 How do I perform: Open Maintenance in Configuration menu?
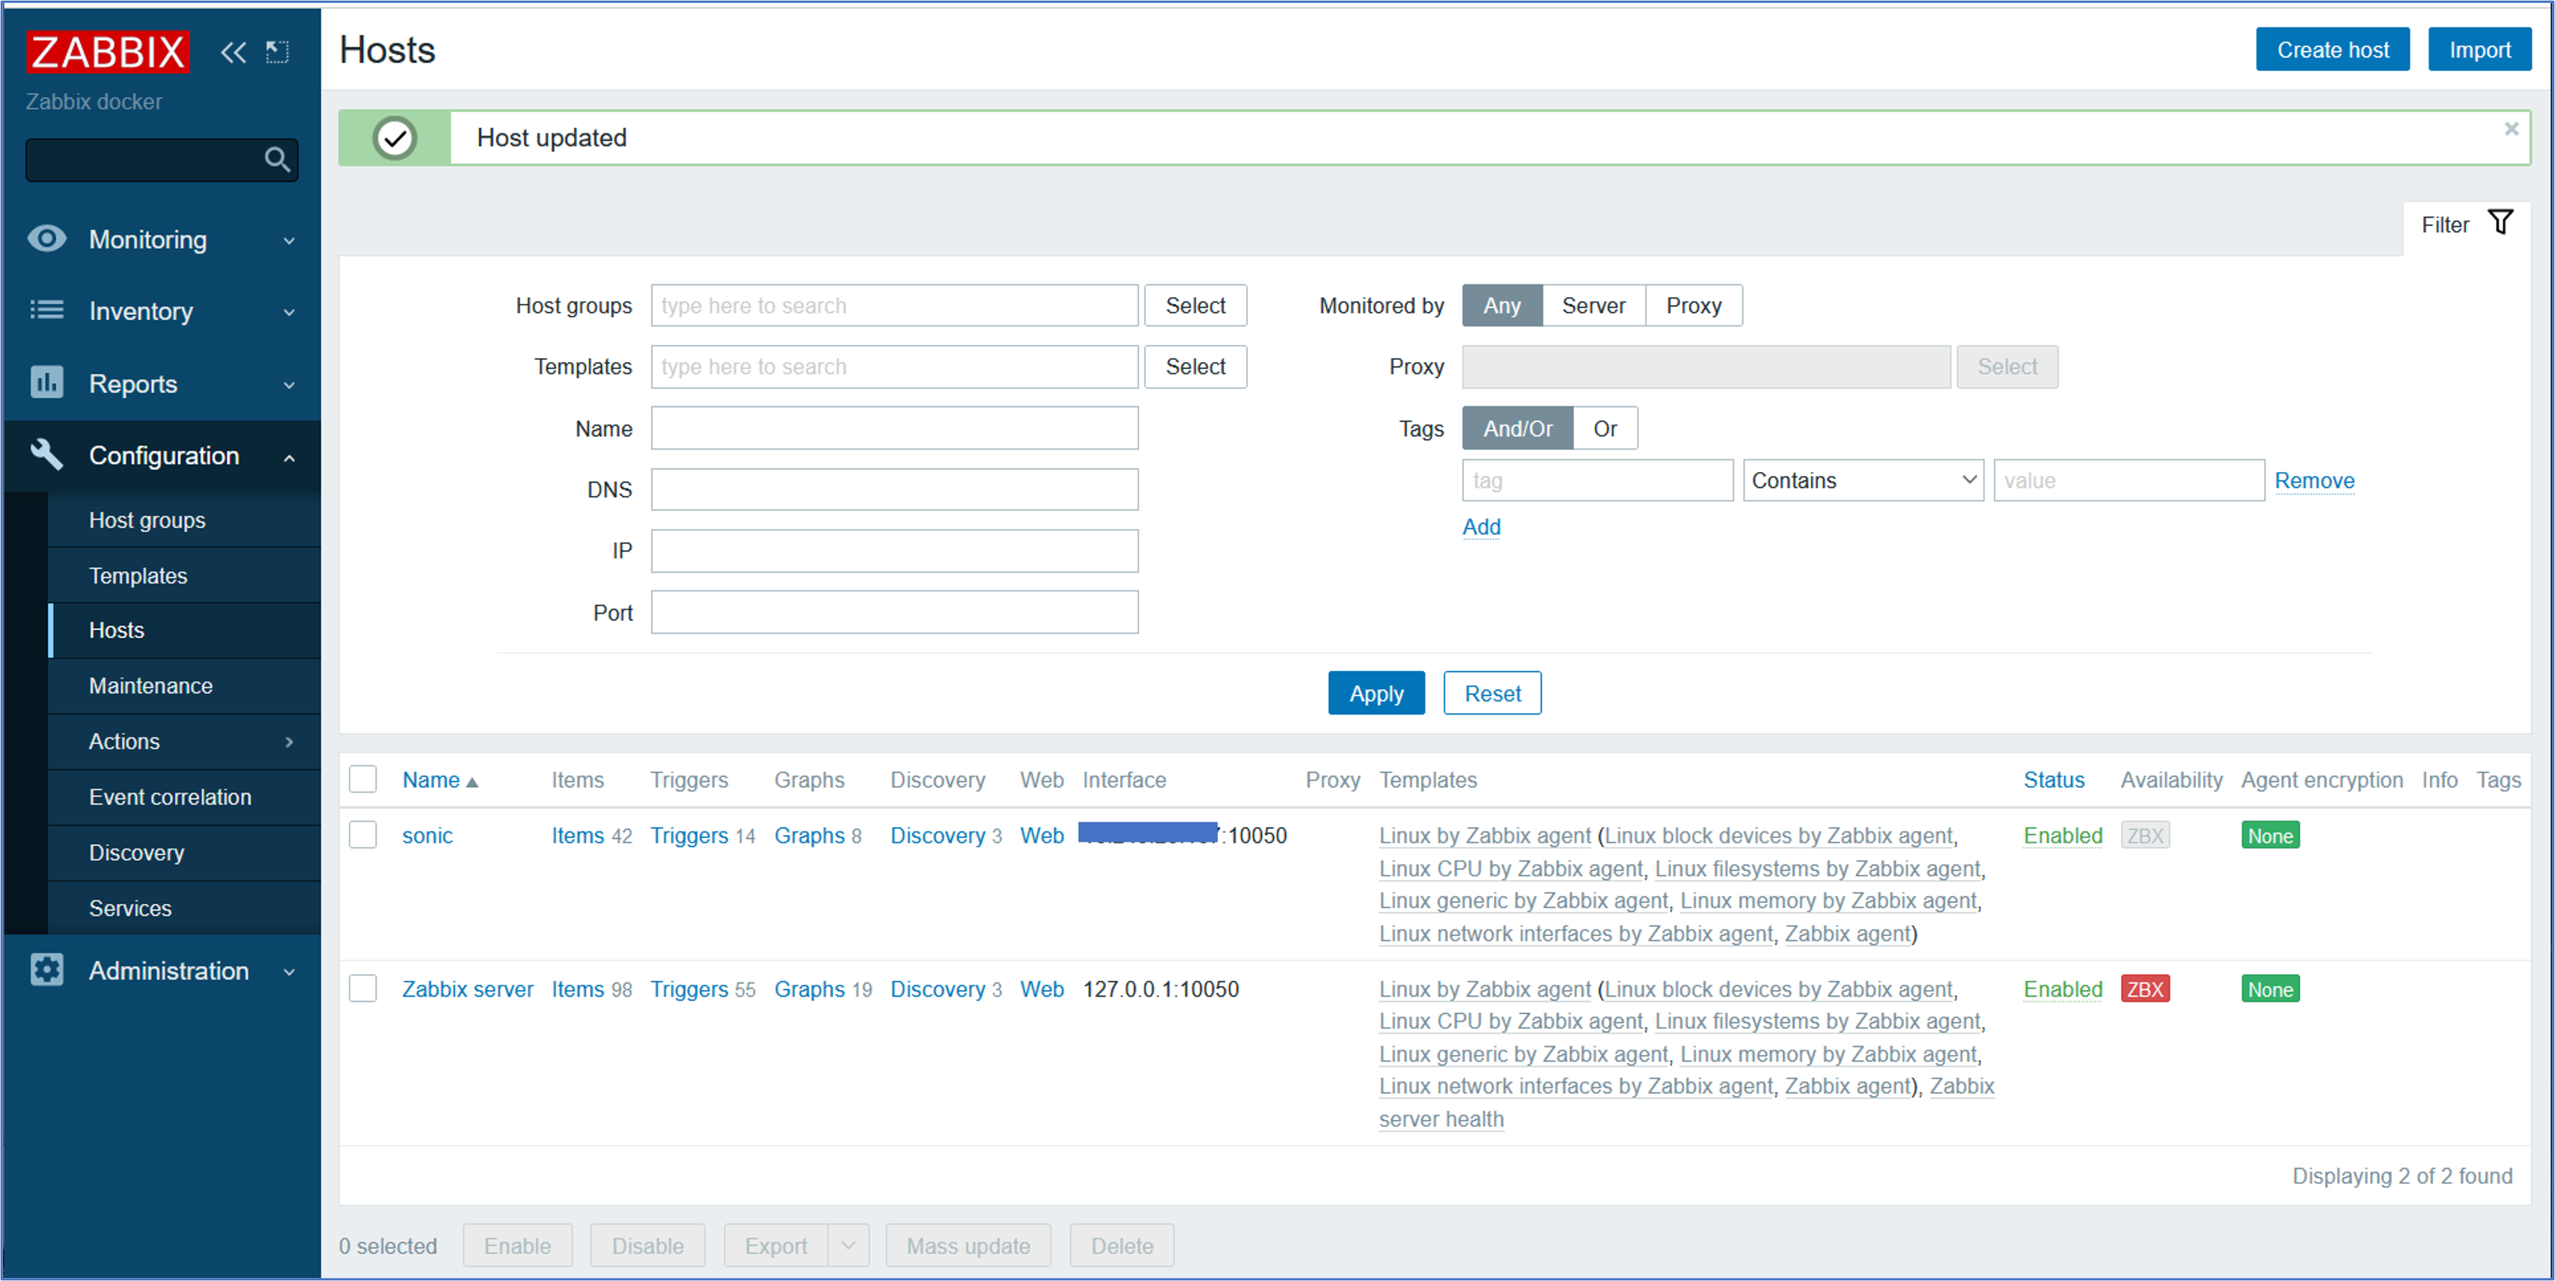[150, 685]
